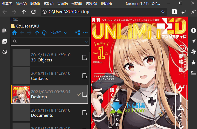Click the C:\Users\XU folder path label
Image resolution: width=197 pixels, height=129 pixels.
tap(28, 26)
